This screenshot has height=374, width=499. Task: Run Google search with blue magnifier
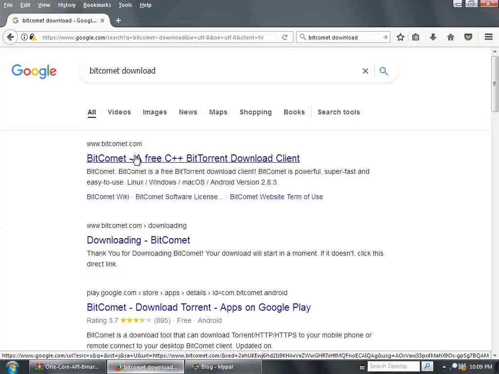click(x=384, y=71)
